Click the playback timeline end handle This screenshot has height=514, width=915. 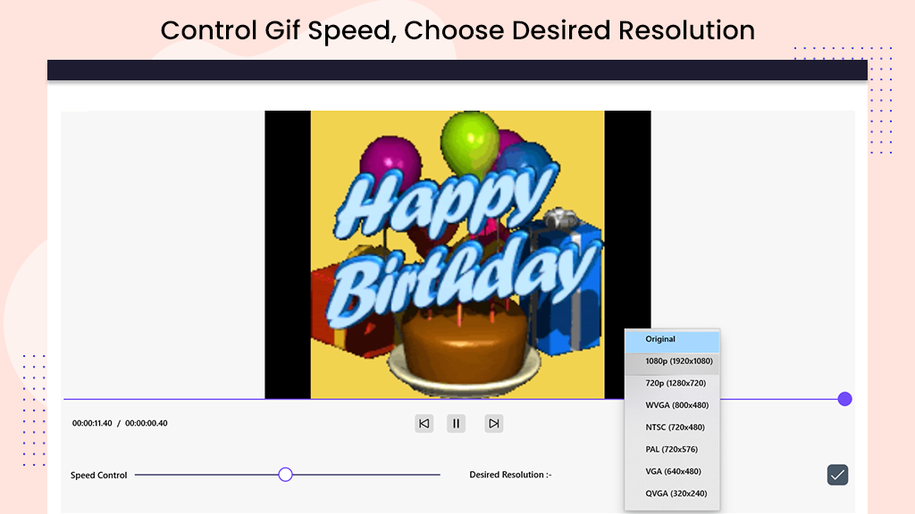coord(844,399)
